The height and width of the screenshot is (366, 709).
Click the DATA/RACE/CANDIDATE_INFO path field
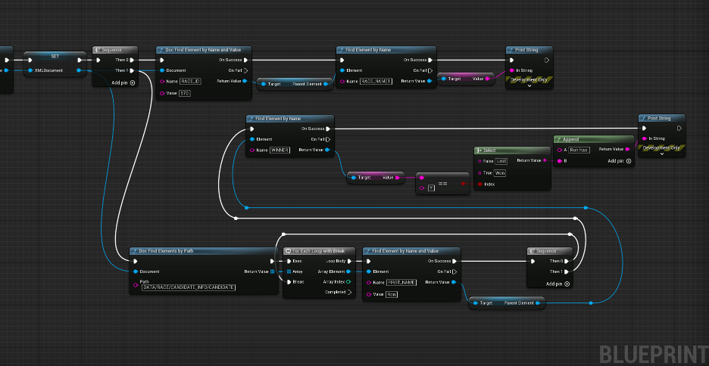point(189,287)
